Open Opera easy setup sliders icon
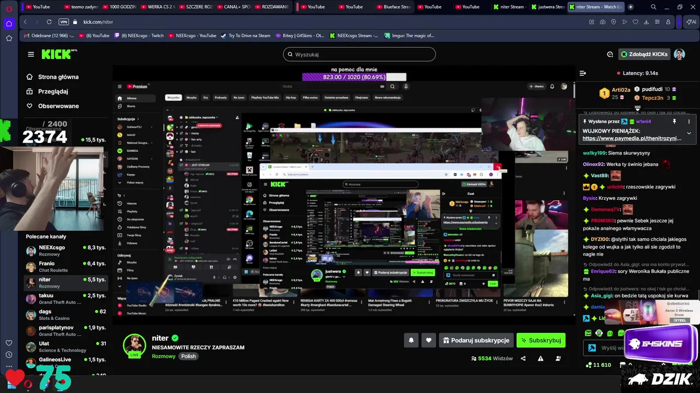Screen dimensions: 700x393 click(x=657, y=22)
